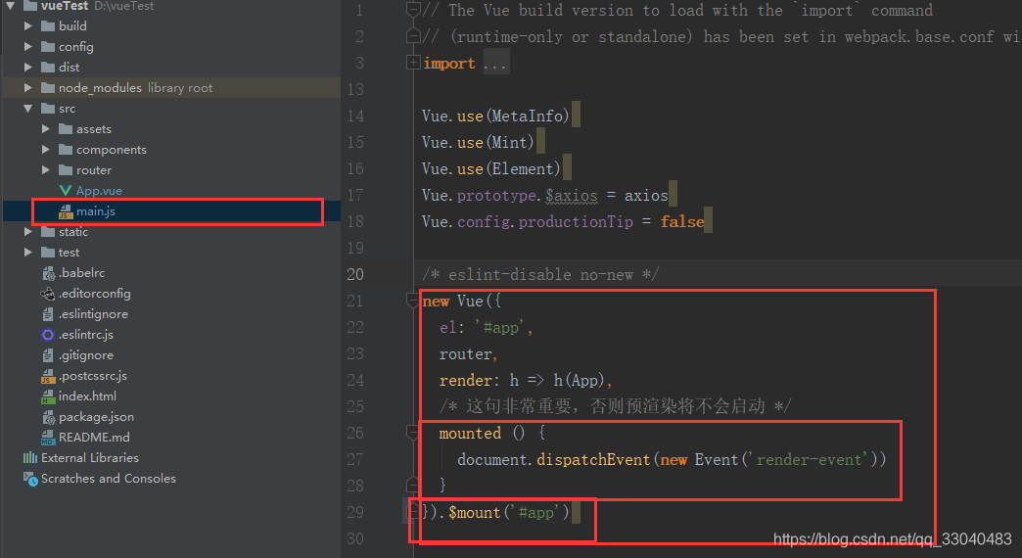Click the config folder icon
Screen dimensions: 1022x558
(x=48, y=47)
